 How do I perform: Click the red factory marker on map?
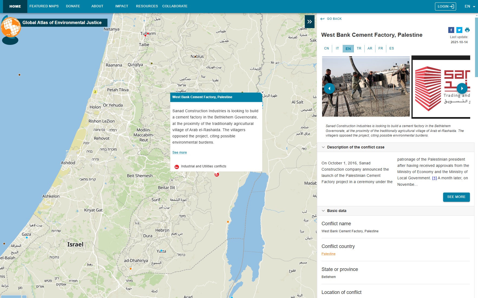217,175
